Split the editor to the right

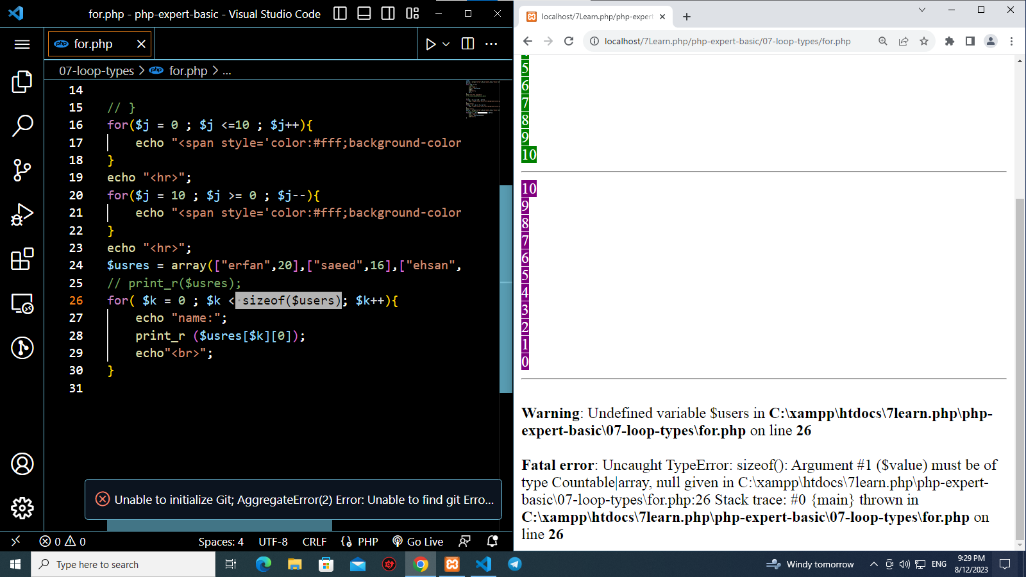pyautogui.click(x=468, y=44)
